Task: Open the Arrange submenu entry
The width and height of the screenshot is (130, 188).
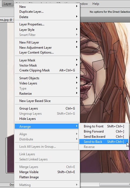Action: coord(47,127)
